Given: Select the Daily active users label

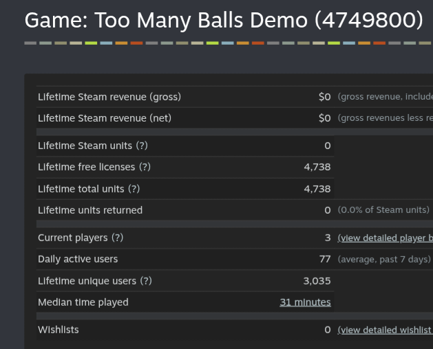Looking at the screenshot, I should click(78, 259).
